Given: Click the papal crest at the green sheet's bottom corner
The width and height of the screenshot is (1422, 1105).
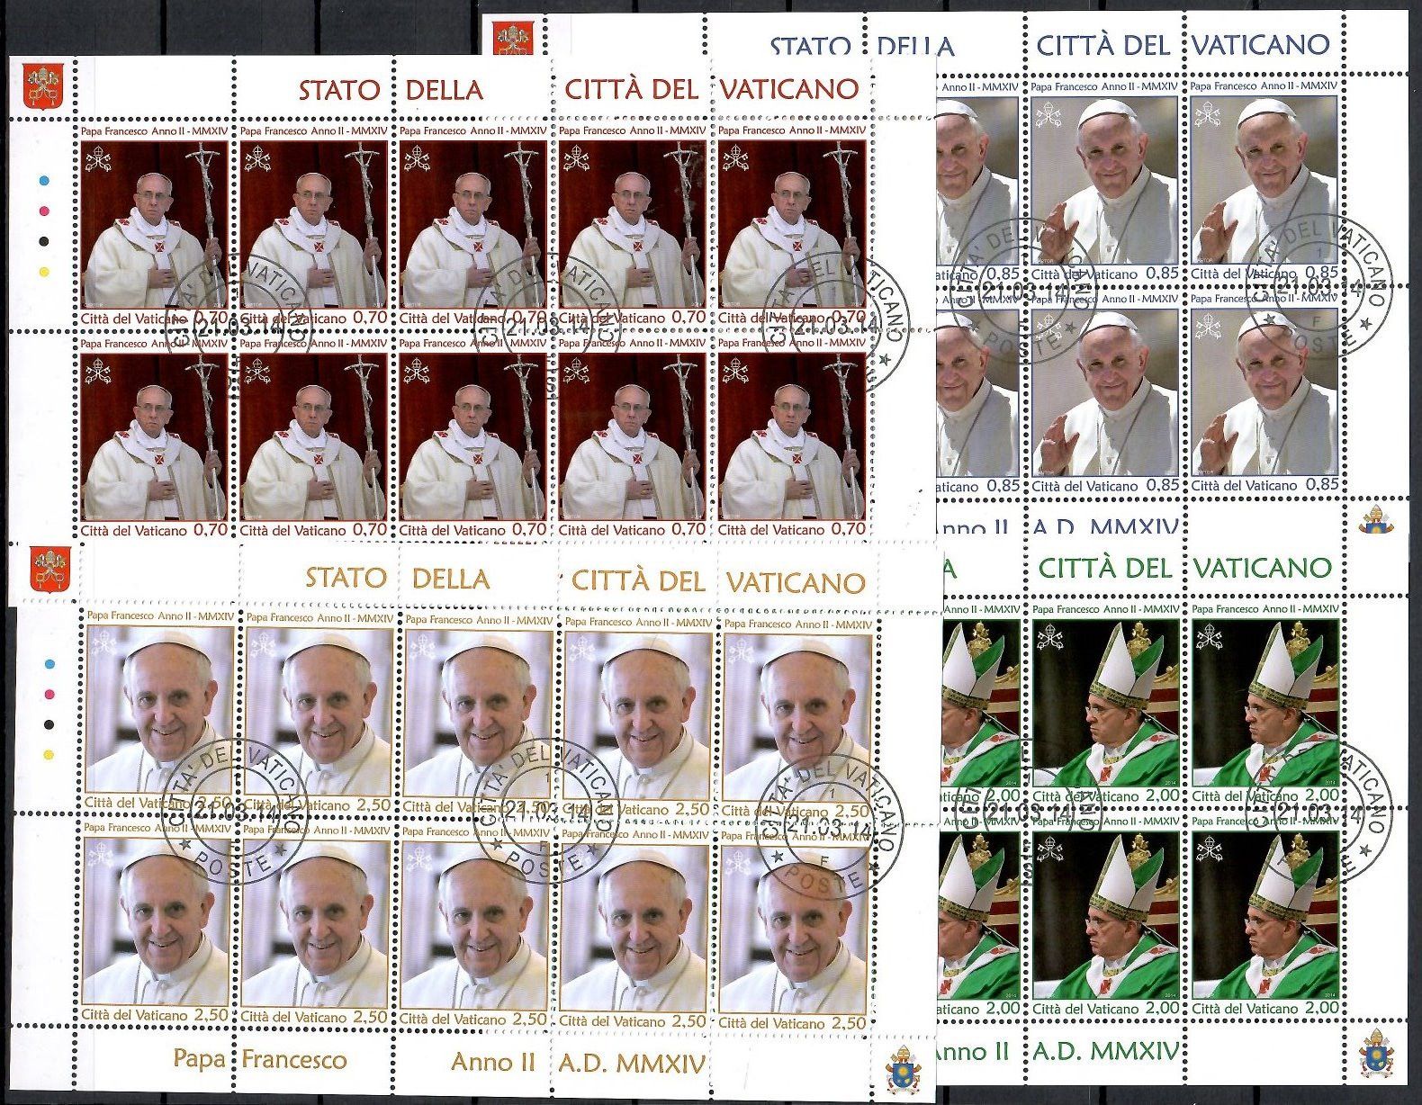Looking at the screenshot, I should click(x=1375, y=1054).
